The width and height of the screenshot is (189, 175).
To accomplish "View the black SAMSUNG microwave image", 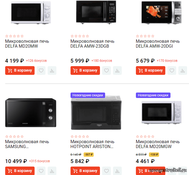I will [31, 112].
